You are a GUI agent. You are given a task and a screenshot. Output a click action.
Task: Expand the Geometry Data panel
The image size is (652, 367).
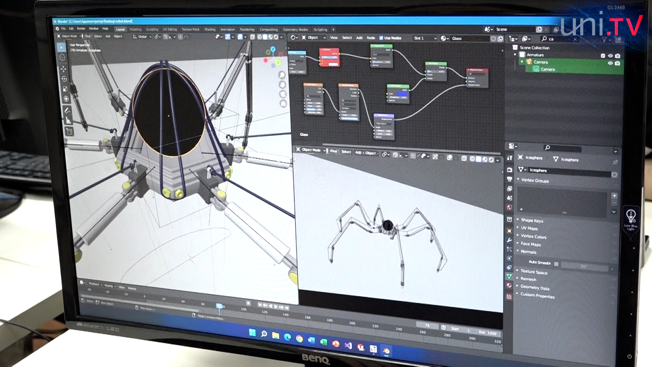pyautogui.click(x=535, y=287)
